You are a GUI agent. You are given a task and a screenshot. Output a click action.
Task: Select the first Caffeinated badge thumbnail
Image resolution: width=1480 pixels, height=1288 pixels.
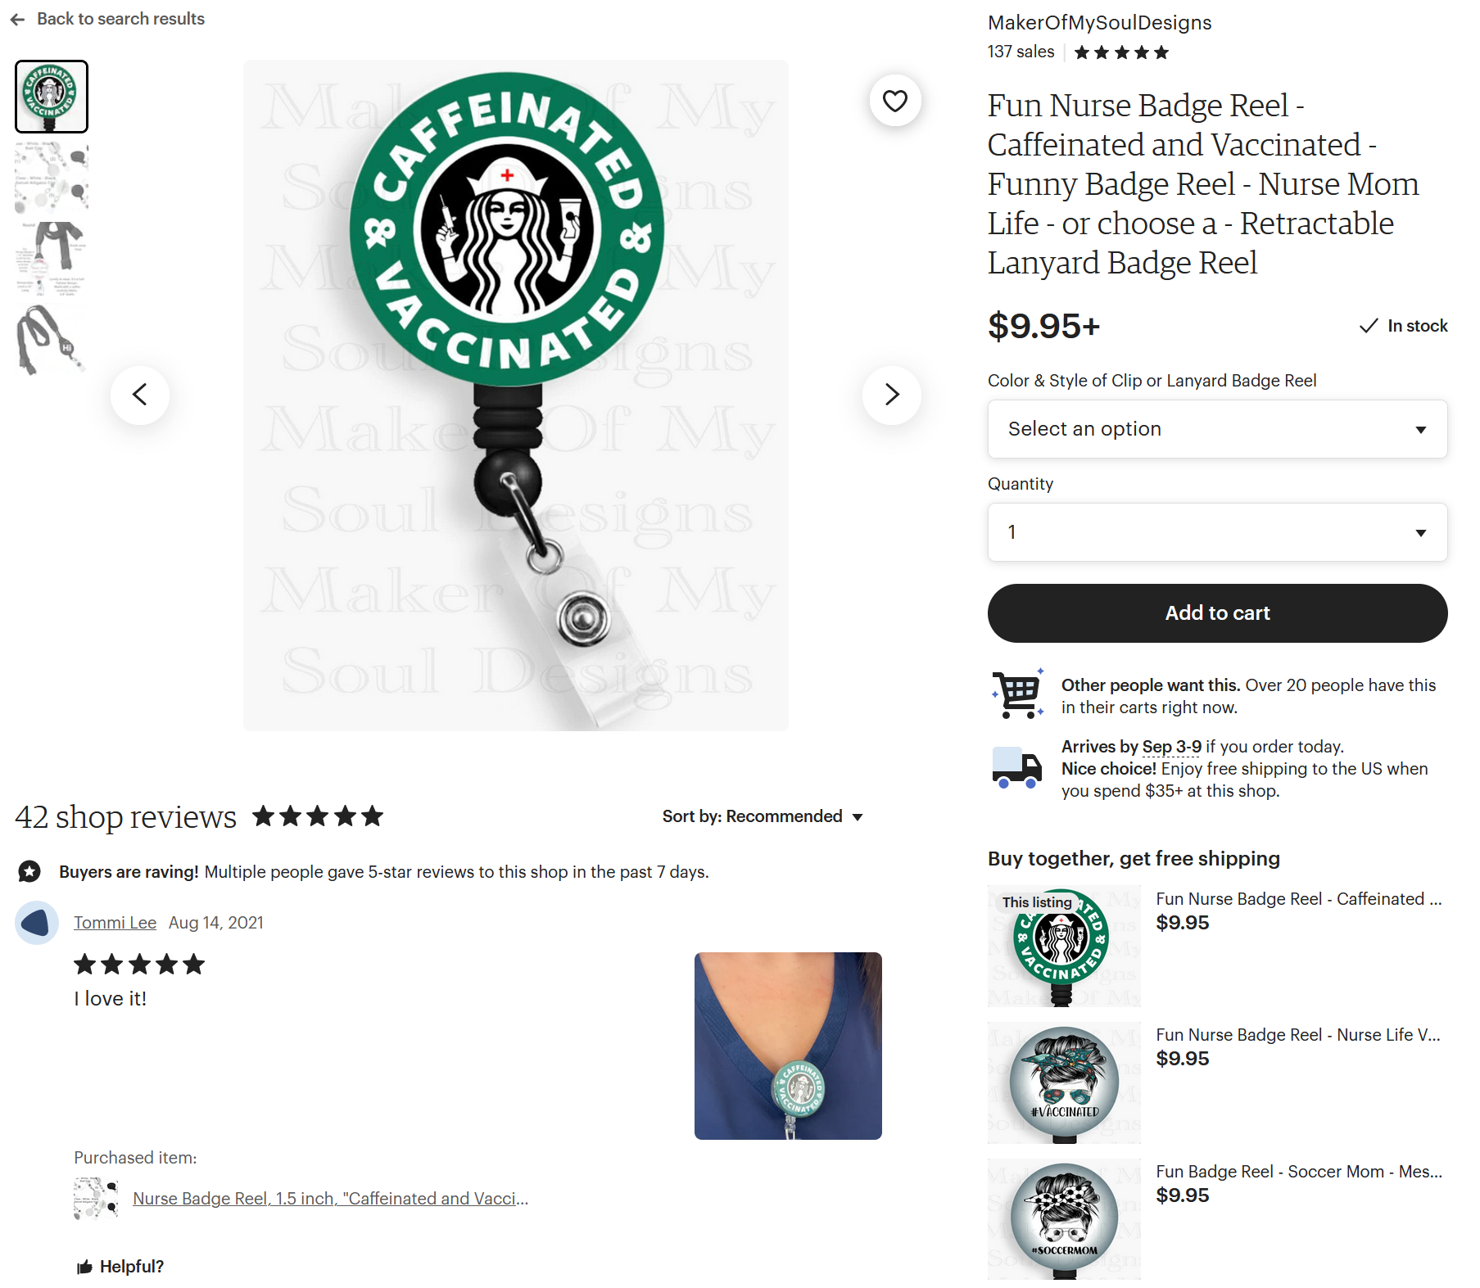[52, 97]
